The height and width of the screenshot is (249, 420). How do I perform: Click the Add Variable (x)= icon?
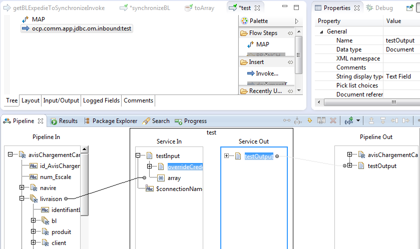[349, 120]
